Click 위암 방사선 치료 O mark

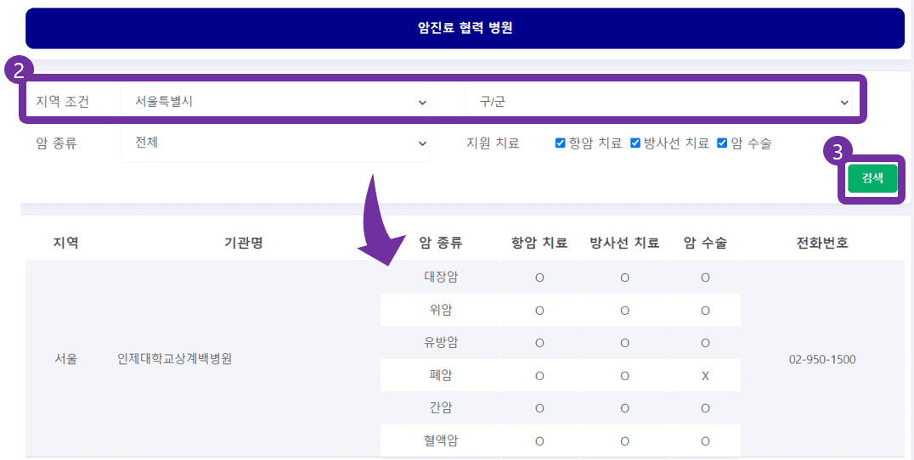click(624, 311)
